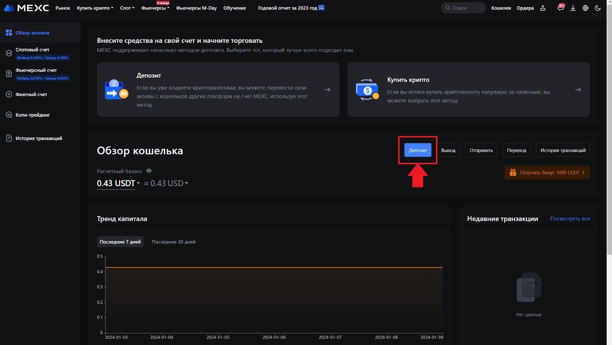Image resolution: width=612 pixels, height=345 pixels.
Task: Expand the USDT currency dropdown
Action: coord(138,183)
